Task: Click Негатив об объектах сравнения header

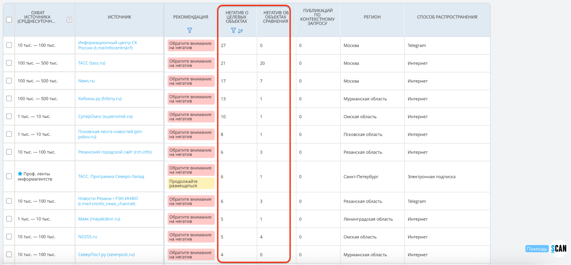Action: point(276,17)
